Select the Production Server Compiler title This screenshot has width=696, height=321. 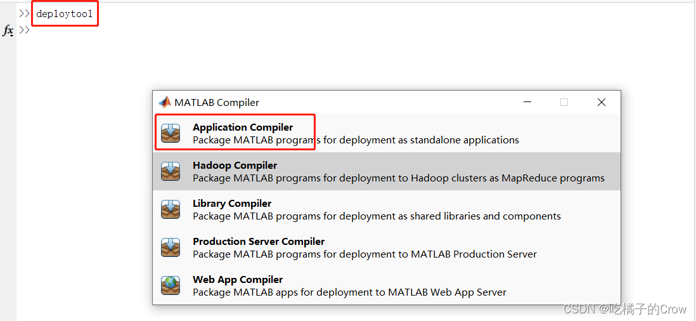[x=259, y=242]
